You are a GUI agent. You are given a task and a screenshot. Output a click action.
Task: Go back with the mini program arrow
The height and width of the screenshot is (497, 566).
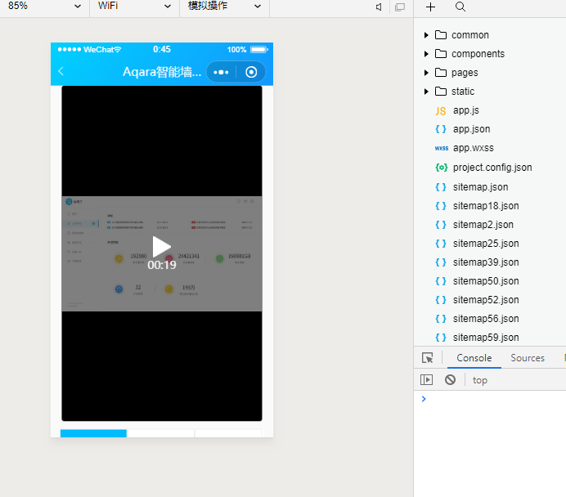point(61,71)
